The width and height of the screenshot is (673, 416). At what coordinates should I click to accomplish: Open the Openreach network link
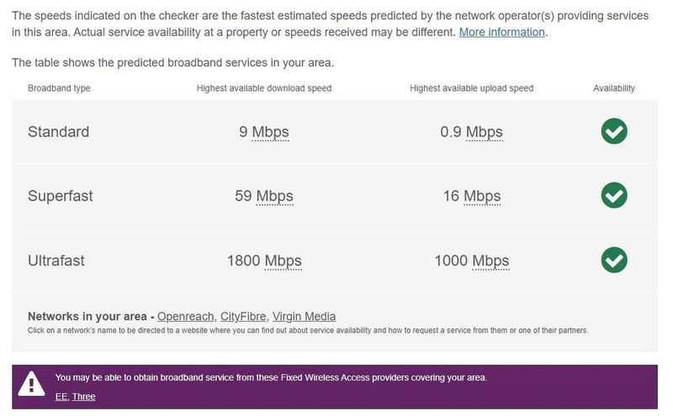185,317
